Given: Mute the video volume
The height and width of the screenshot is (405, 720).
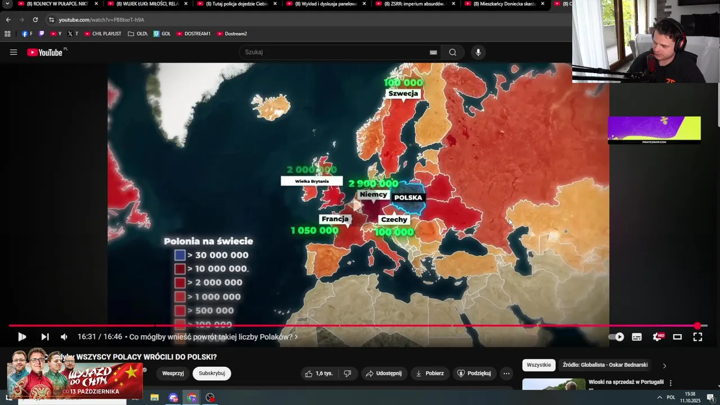Looking at the screenshot, I should [x=64, y=337].
